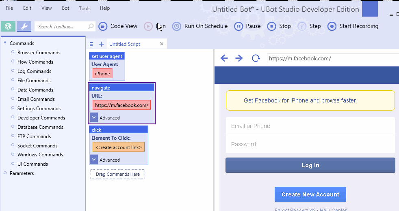
Task: Go back in the embedded browser
Action: click(x=224, y=58)
